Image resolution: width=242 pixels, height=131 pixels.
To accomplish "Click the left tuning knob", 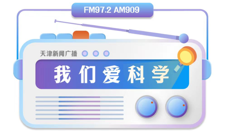I will [x=147, y=107].
